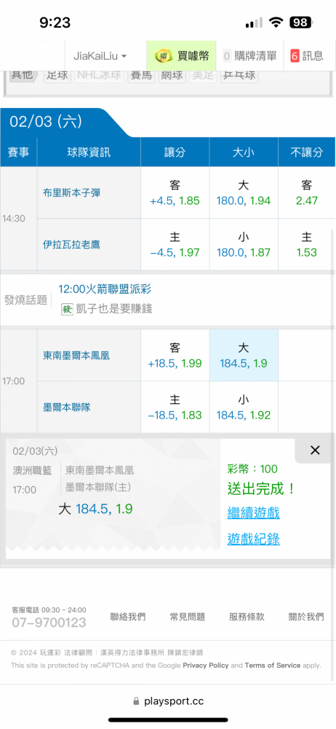Open the 墨爾本聯隊 team link
This screenshot has width=336, height=729.
pyautogui.click(x=67, y=408)
